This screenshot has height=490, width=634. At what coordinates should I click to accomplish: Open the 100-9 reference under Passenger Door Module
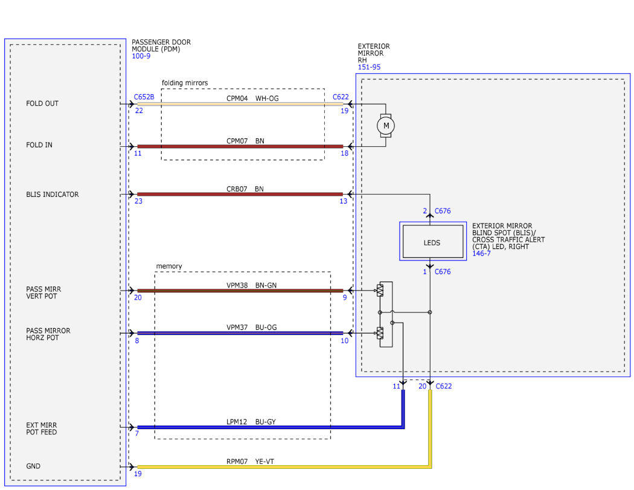[x=141, y=56]
